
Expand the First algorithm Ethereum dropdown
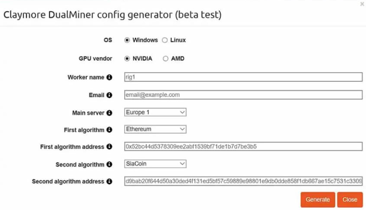[155, 129]
